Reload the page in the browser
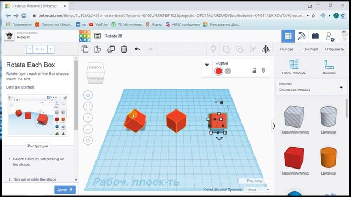The image size is (351, 197). [24, 16]
